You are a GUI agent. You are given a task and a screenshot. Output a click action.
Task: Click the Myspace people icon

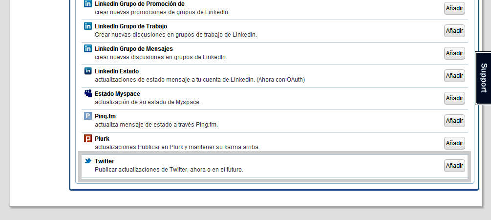pyautogui.click(x=88, y=93)
